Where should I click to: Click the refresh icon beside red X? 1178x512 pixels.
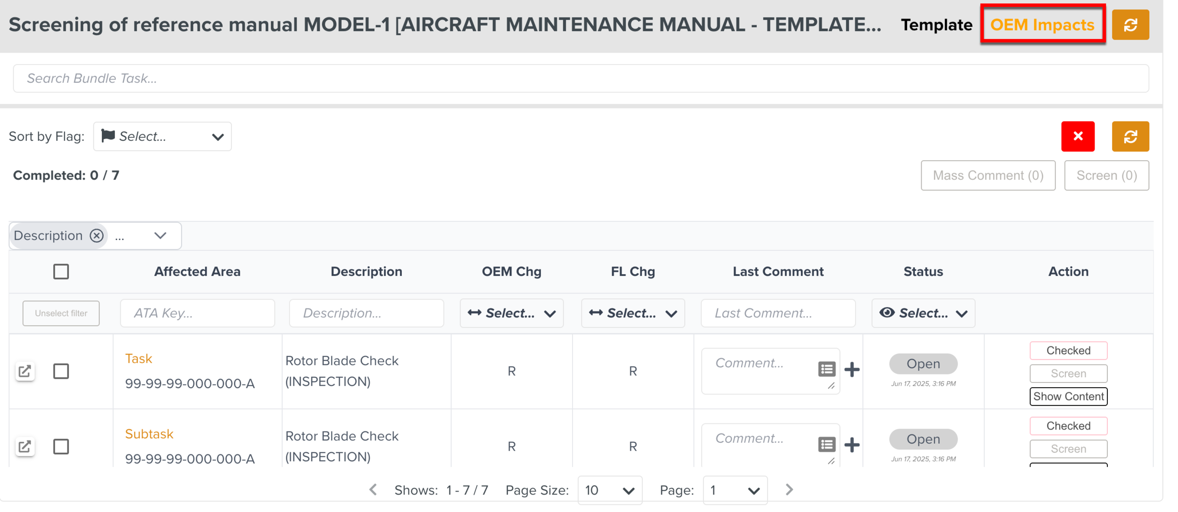point(1130,137)
